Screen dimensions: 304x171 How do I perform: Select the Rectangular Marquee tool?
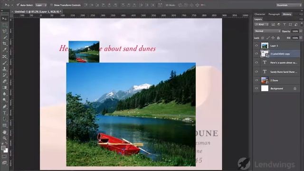click(x=4, y=25)
